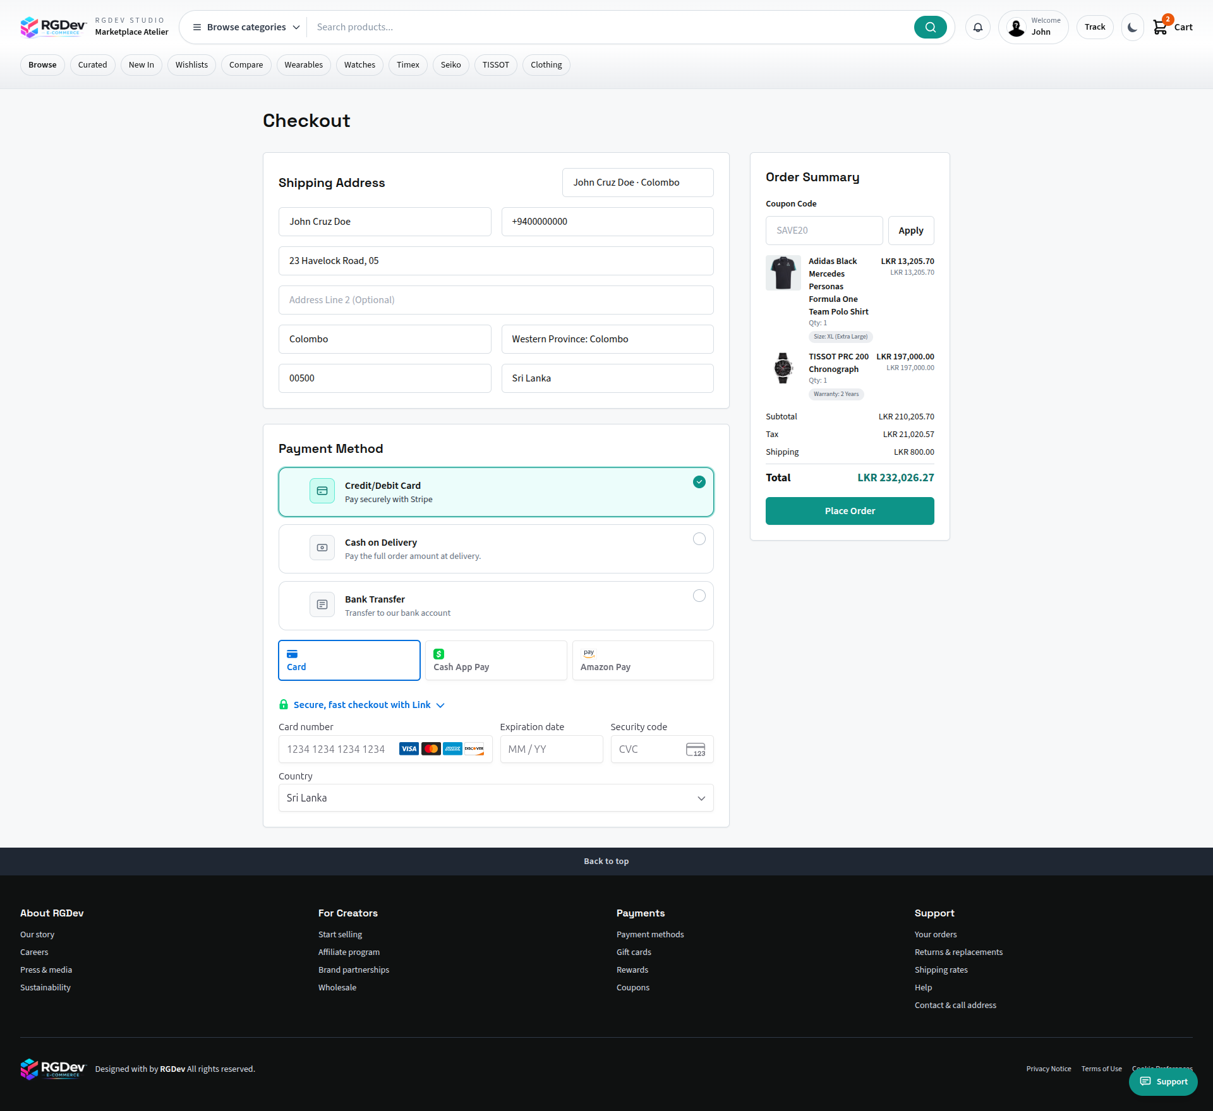Click the TISSOT PRC 200 product thumbnail
The width and height of the screenshot is (1213, 1111).
[x=783, y=368]
